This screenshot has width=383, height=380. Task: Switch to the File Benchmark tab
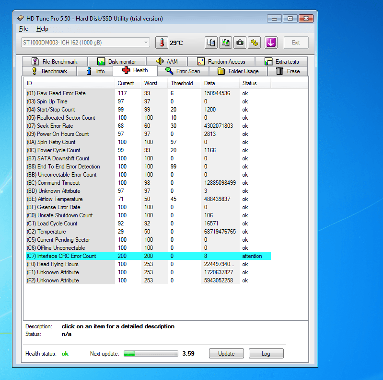[x=55, y=61]
